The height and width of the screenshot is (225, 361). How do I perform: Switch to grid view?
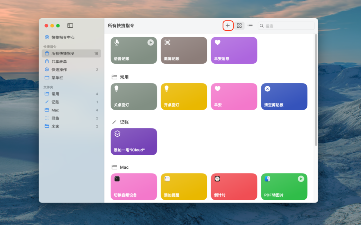tap(239, 25)
